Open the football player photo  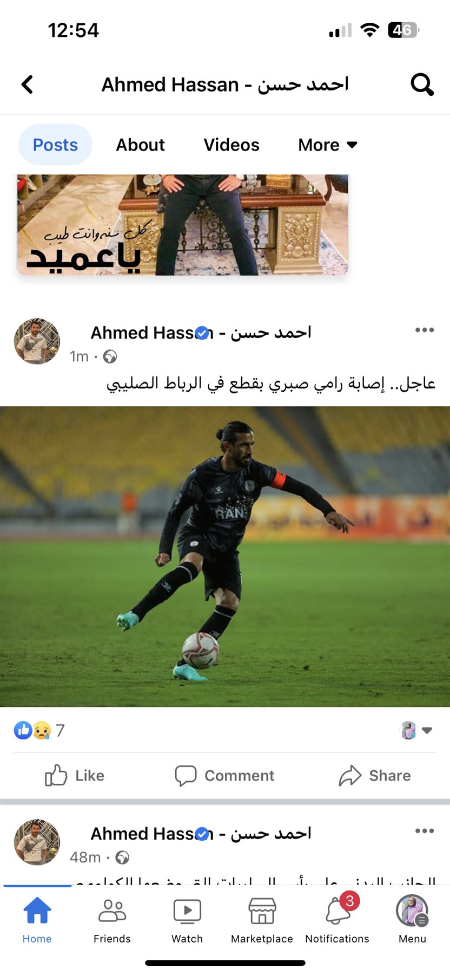pos(225,556)
